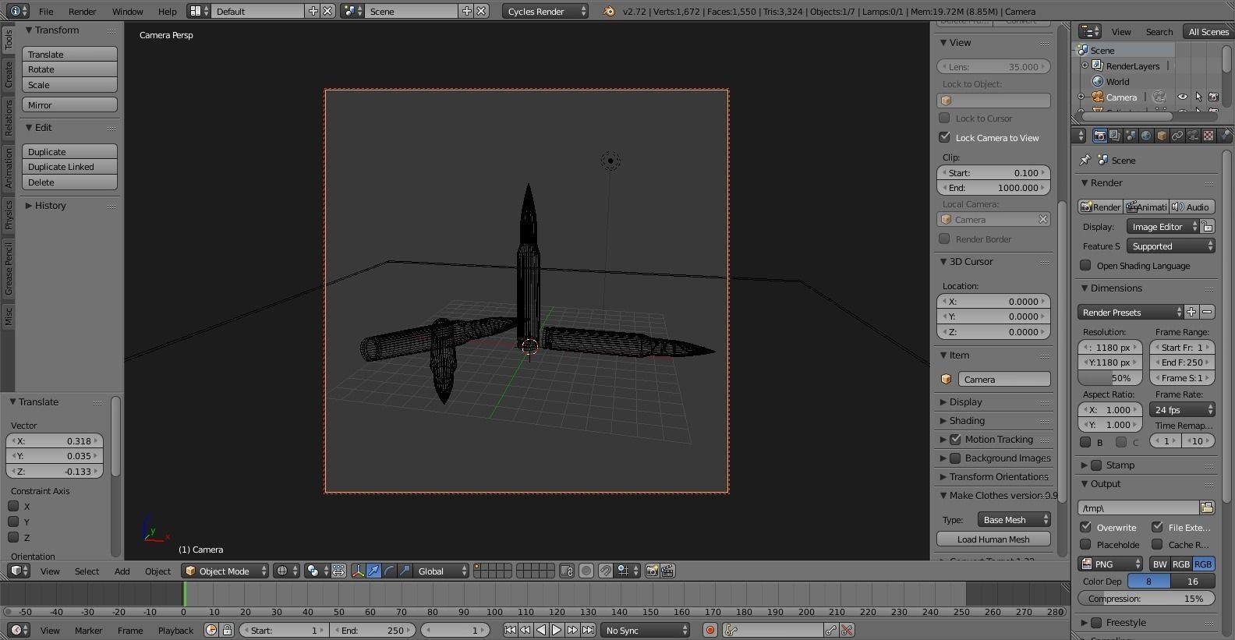Screen dimensions: 1235x640
Task: Click the 3D manipulator axes toggle icon
Action: point(358,571)
